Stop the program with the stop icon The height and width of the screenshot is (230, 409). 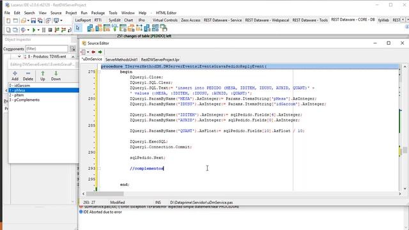50,30
